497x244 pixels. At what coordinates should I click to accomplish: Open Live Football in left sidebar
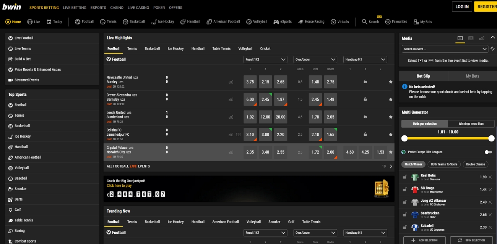point(52,38)
